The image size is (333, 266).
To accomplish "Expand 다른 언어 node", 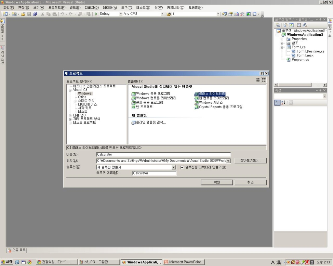I will click(x=70, y=116).
